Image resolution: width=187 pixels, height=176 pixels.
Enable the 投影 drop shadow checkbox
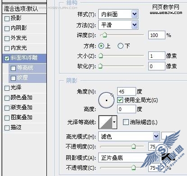[7, 19]
